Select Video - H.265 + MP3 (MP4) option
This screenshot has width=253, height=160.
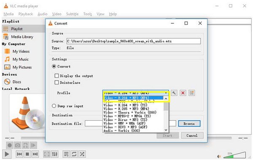point(133,109)
